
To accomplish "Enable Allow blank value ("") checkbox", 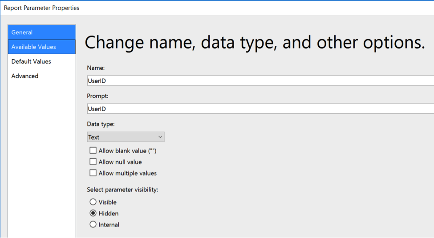I will pos(93,150).
